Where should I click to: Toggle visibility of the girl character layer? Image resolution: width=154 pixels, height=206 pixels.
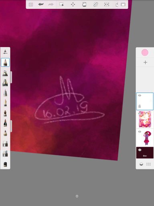140,132
